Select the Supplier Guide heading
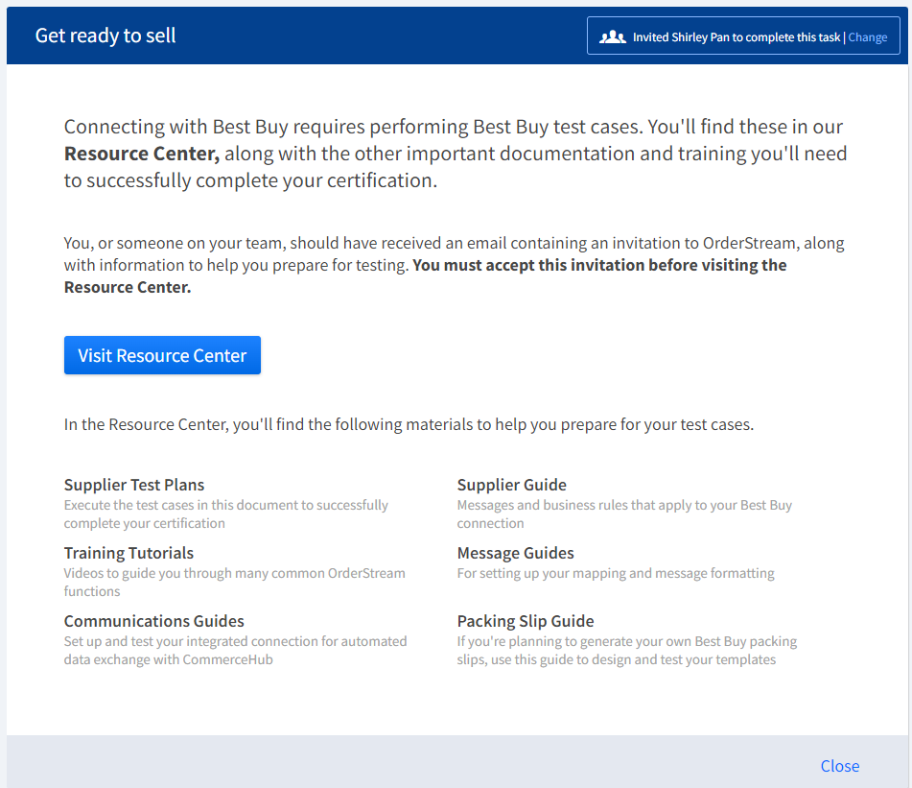 tap(511, 485)
